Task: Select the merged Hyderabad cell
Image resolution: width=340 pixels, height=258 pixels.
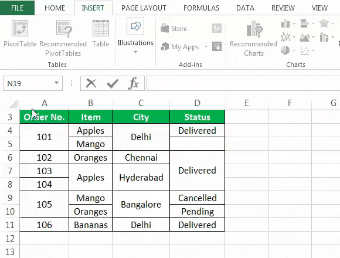Action: (141, 177)
